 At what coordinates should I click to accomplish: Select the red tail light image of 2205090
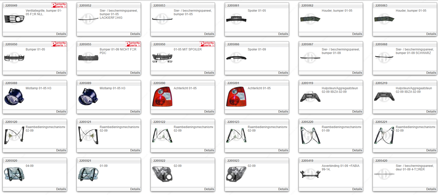[162, 97]
